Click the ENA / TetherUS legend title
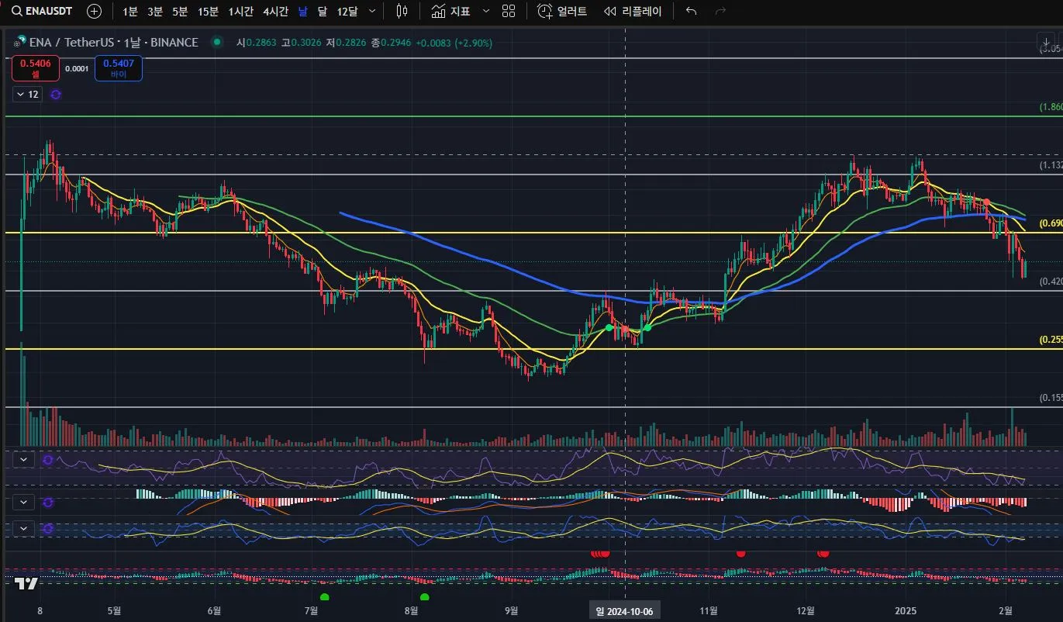1063x622 pixels. tap(112, 43)
